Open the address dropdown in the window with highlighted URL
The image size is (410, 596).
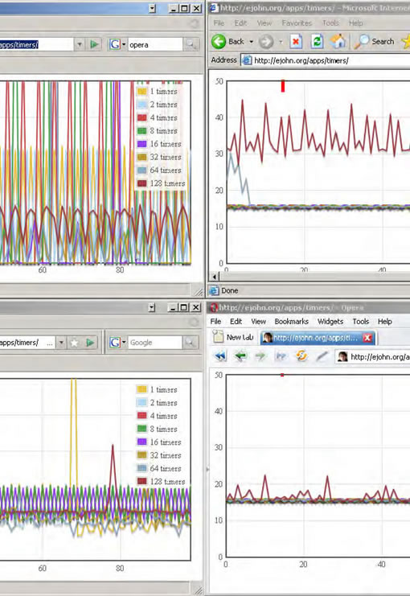point(79,44)
